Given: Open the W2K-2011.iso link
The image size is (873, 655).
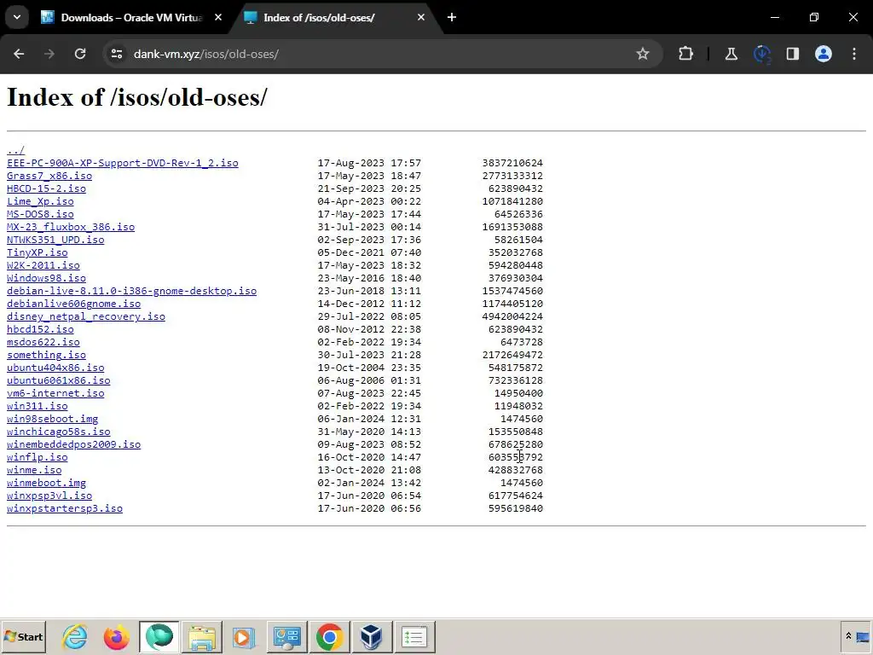Looking at the screenshot, I should coord(43,266).
